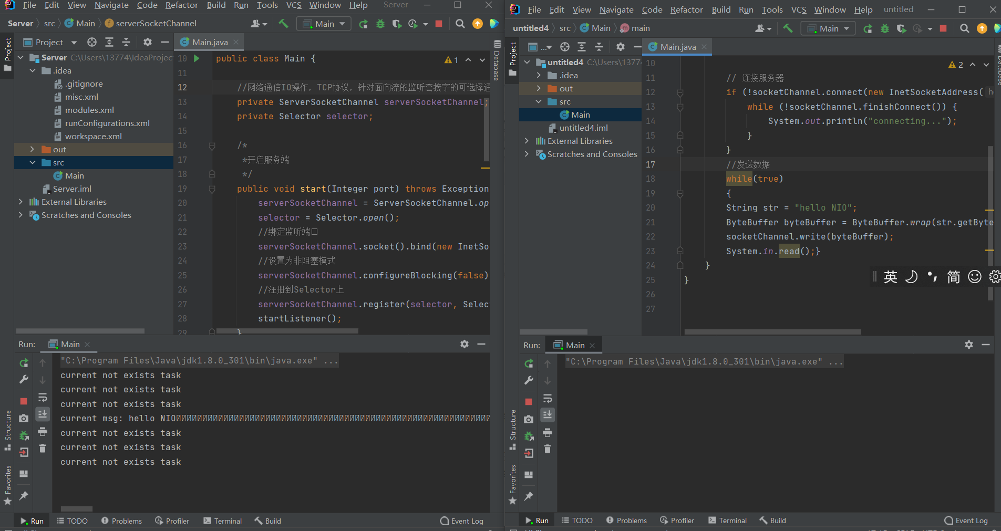Start debug in Server window toolbar
The image size is (1001, 531).
[x=380, y=24]
